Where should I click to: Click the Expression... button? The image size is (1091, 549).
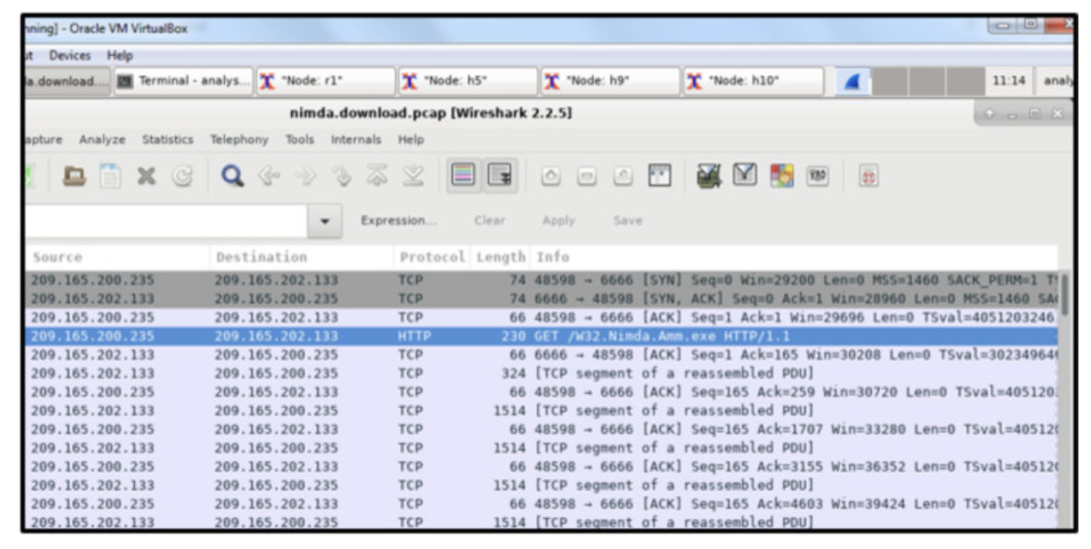click(398, 221)
